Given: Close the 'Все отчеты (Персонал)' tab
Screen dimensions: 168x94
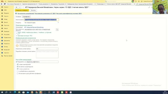Looking at the screenshot, I should [20, 4].
